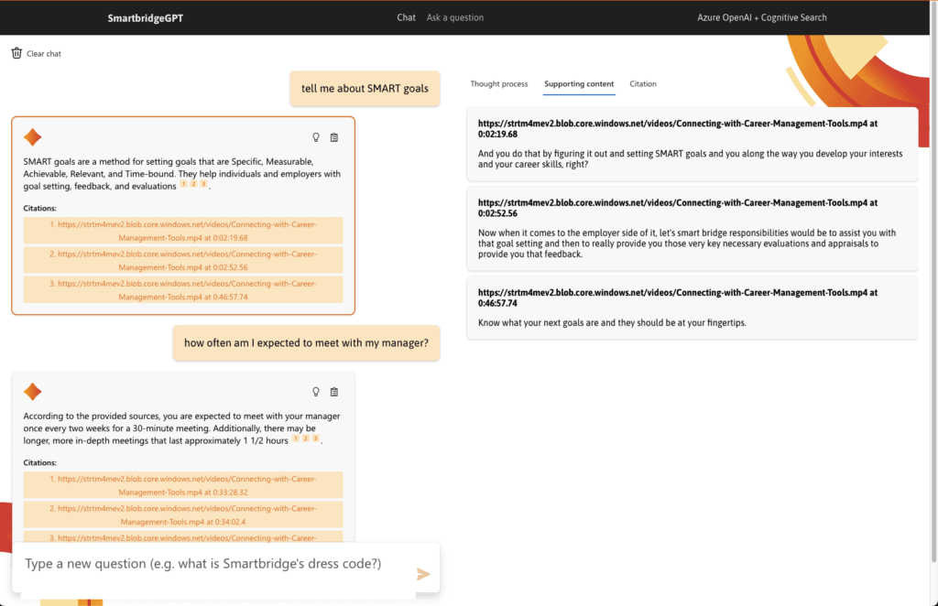Open citation 2 link at 0:34:02.4
Viewport: 938px width, 606px height.
point(183,514)
